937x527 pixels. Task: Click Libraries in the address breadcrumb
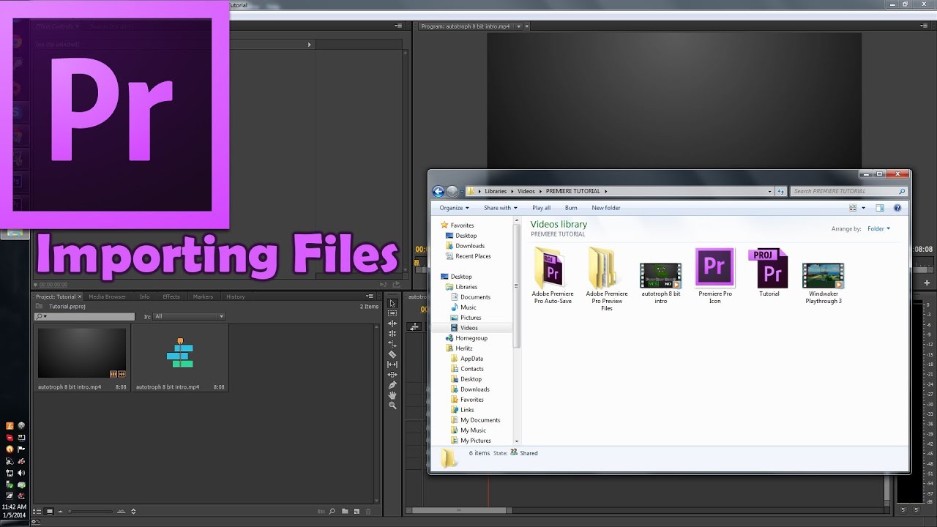[496, 191]
